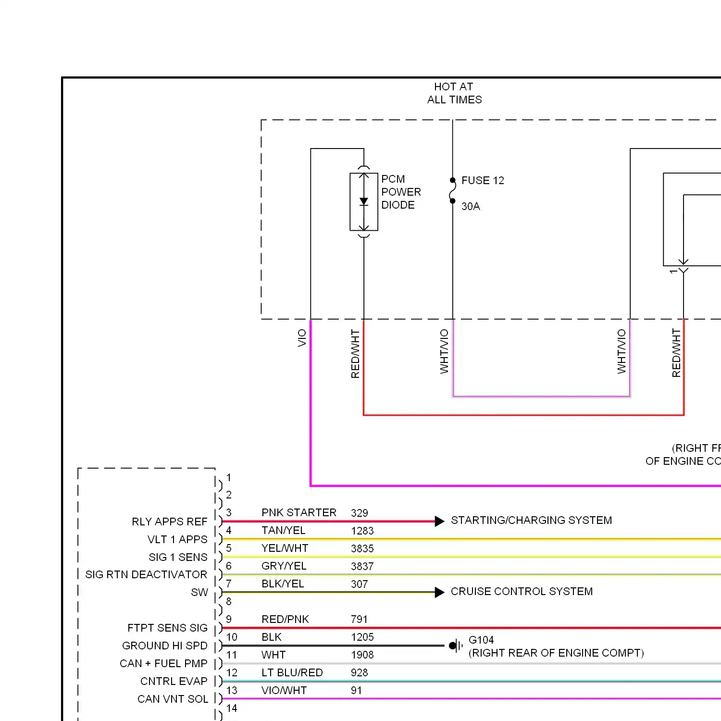The height and width of the screenshot is (721, 721).
Task: Click circuit number 329
Action: tap(359, 513)
